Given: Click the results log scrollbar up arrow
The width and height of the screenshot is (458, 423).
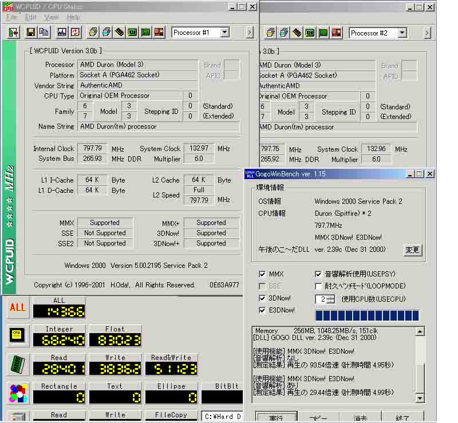Looking at the screenshot, I should (420, 331).
